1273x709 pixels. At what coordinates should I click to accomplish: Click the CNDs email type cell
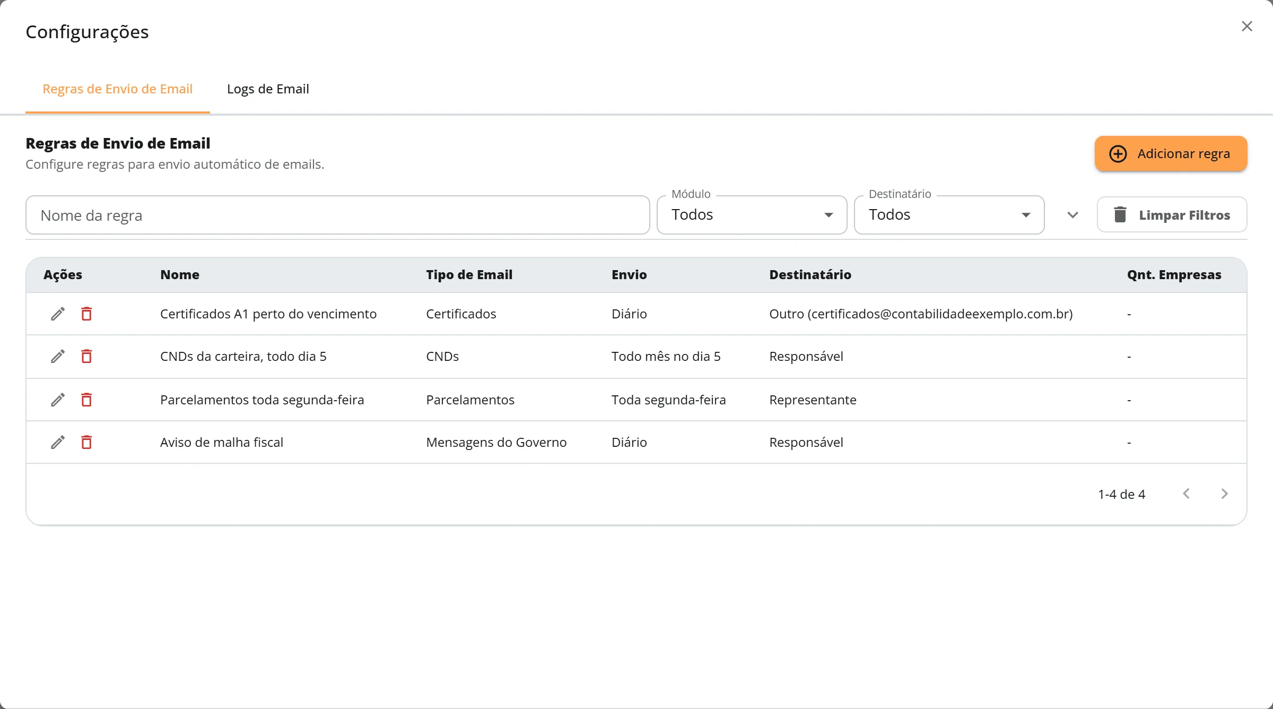(x=442, y=356)
